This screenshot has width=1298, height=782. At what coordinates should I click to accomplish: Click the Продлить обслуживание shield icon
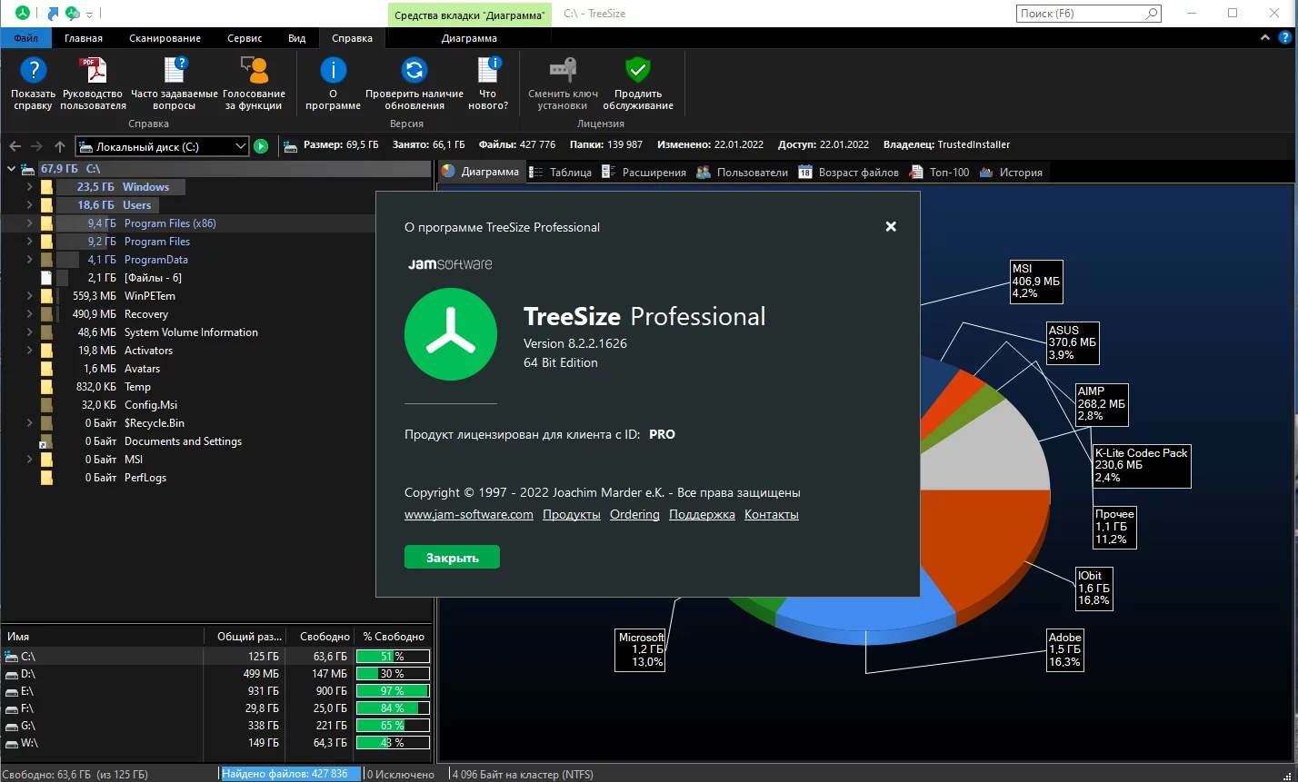[638, 71]
